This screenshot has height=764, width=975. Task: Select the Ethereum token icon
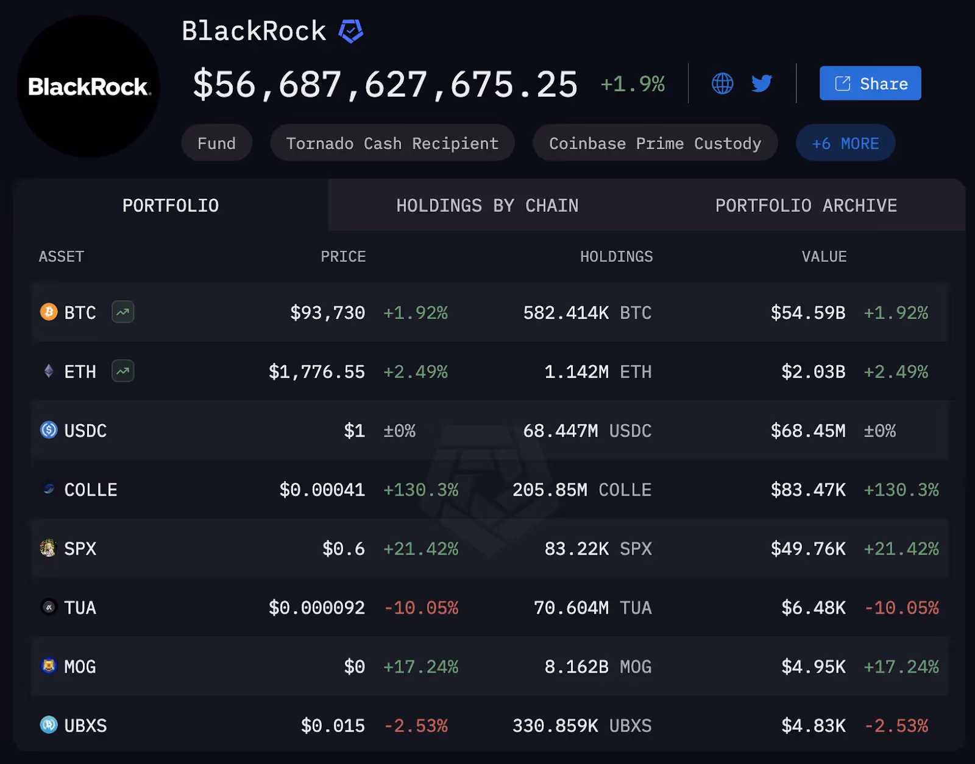pyautogui.click(x=48, y=371)
